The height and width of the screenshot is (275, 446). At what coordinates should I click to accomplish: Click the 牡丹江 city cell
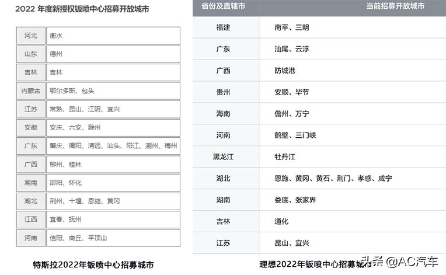pos(353,156)
